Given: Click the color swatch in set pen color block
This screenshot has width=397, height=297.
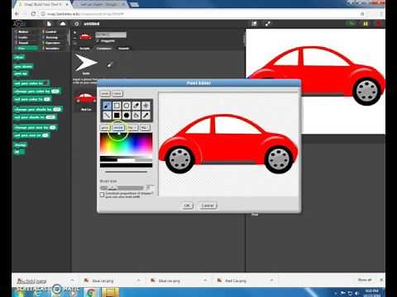Looking at the screenshot, I should 46,82.
